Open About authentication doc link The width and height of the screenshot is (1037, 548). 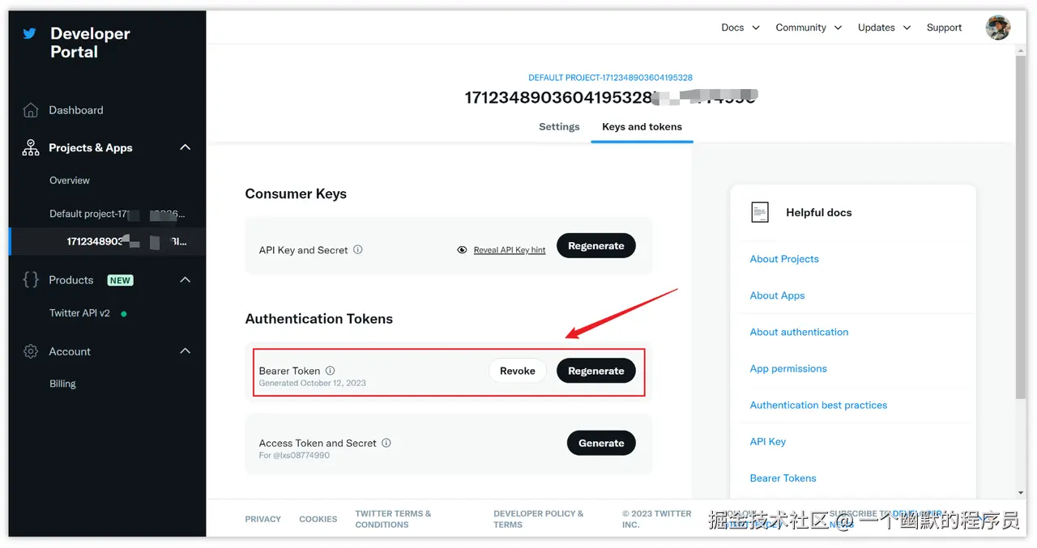point(800,332)
